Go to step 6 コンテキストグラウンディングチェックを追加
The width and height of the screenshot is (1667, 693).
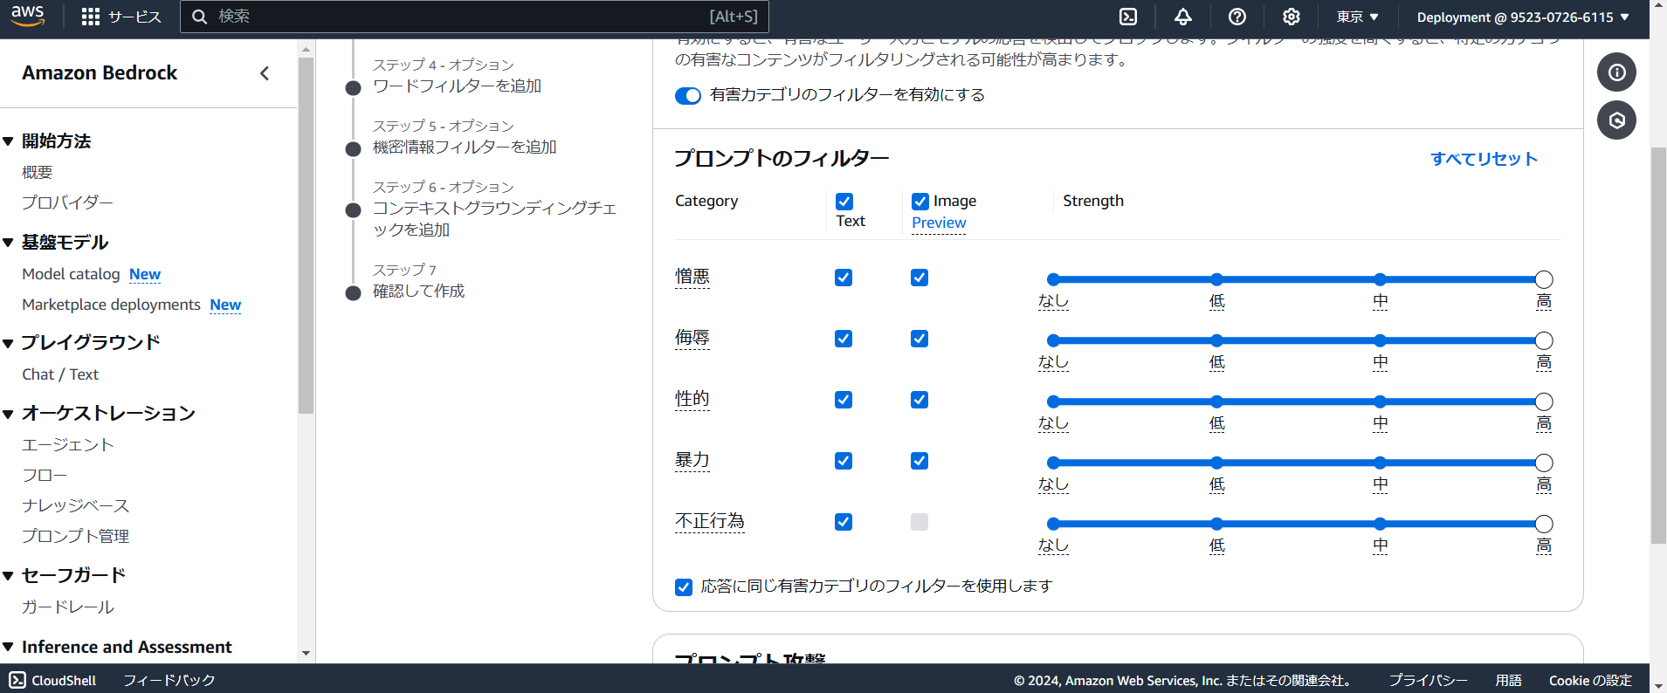pyautogui.click(x=494, y=219)
